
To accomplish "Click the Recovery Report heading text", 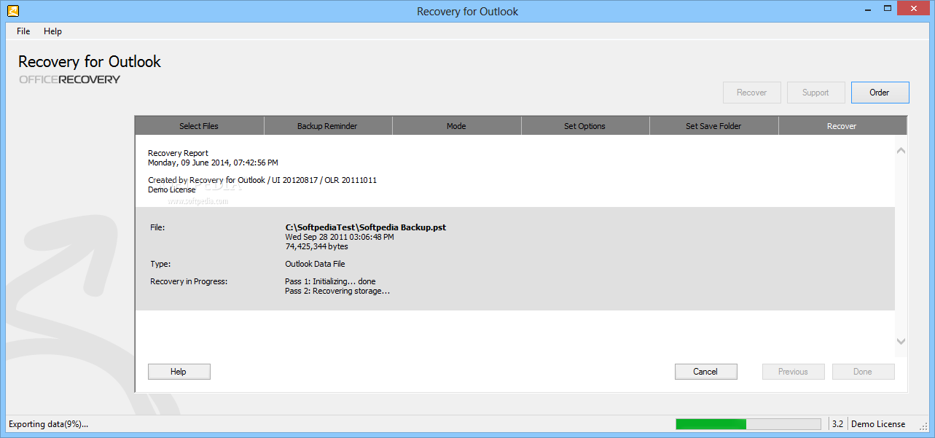I will coord(178,153).
